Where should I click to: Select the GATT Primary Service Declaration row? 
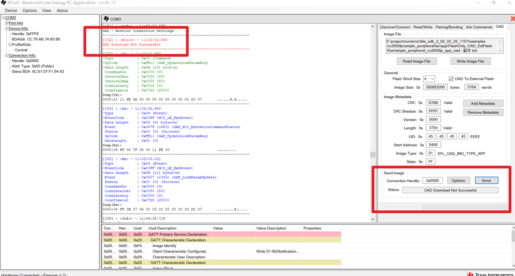coord(222,235)
